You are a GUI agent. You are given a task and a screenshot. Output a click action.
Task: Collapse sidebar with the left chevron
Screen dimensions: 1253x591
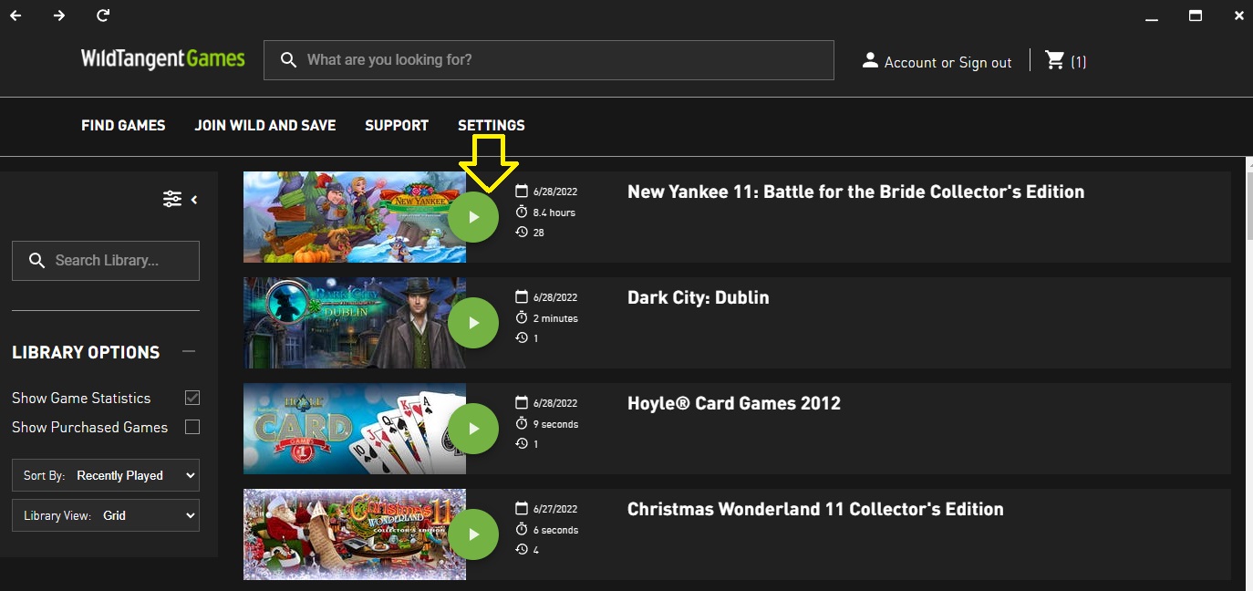point(194,199)
